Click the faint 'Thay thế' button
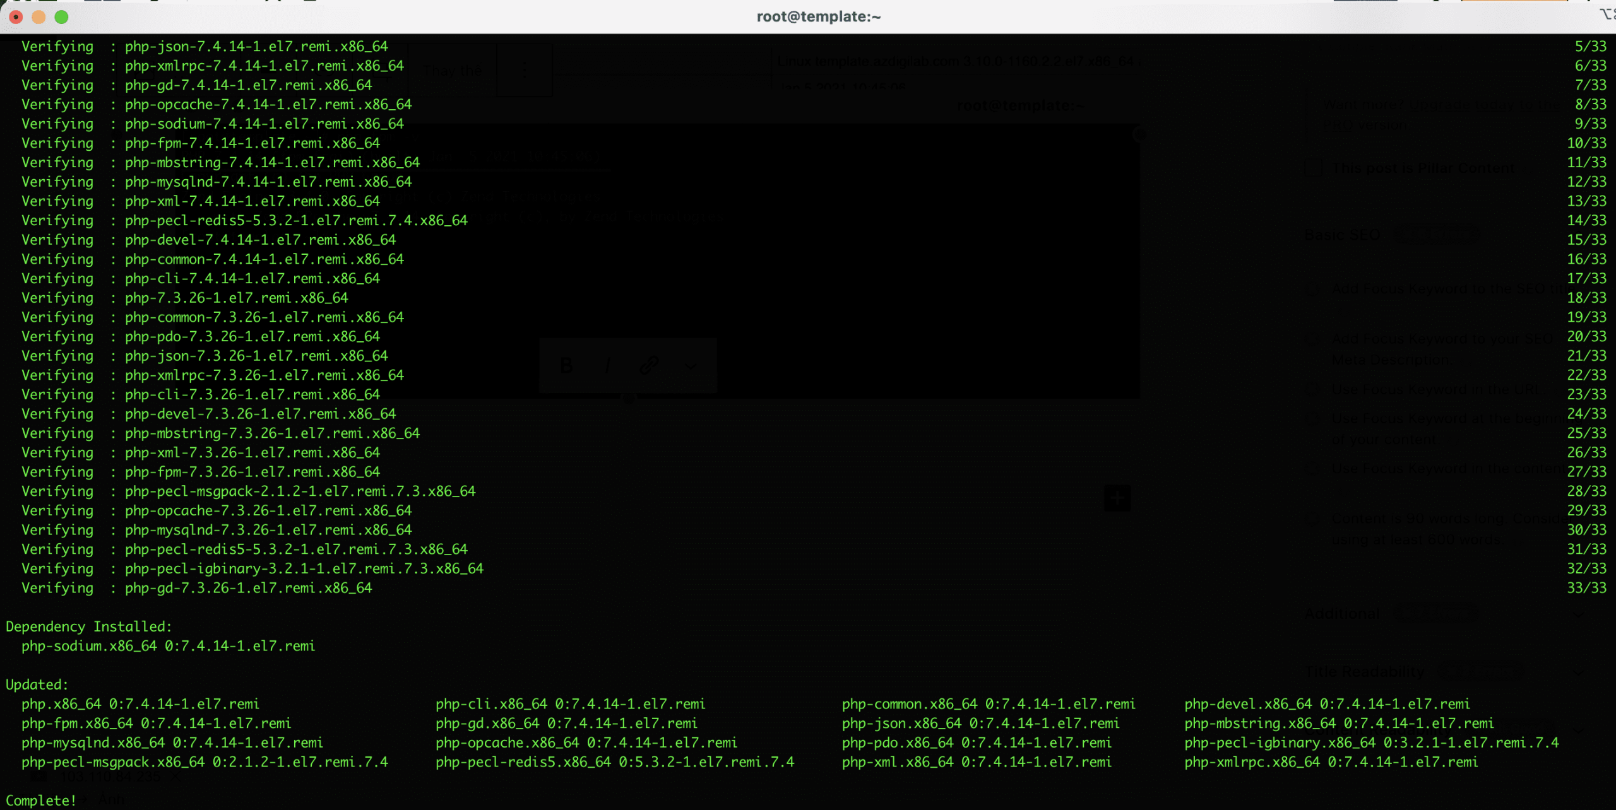This screenshot has width=1616, height=810. coord(452,70)
